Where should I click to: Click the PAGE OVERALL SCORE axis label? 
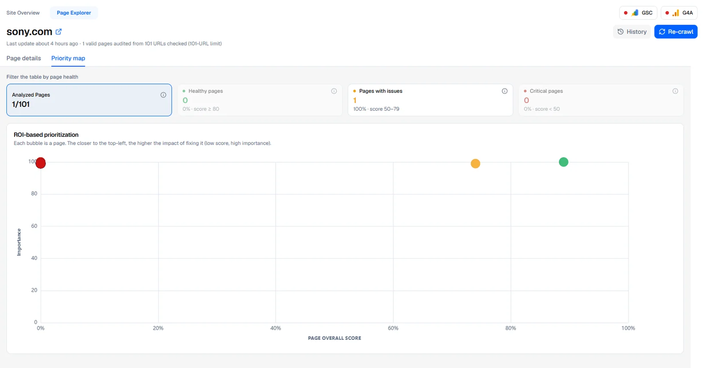(x=334, y=338)
